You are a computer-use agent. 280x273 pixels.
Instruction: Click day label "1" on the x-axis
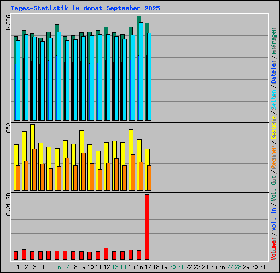(18, 267)
